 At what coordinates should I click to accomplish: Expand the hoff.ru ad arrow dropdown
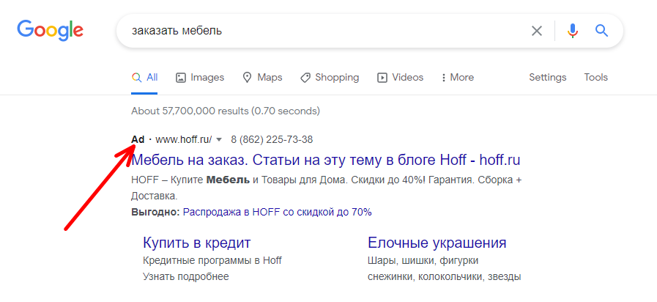pyautogui.click(x=219, y=140)
